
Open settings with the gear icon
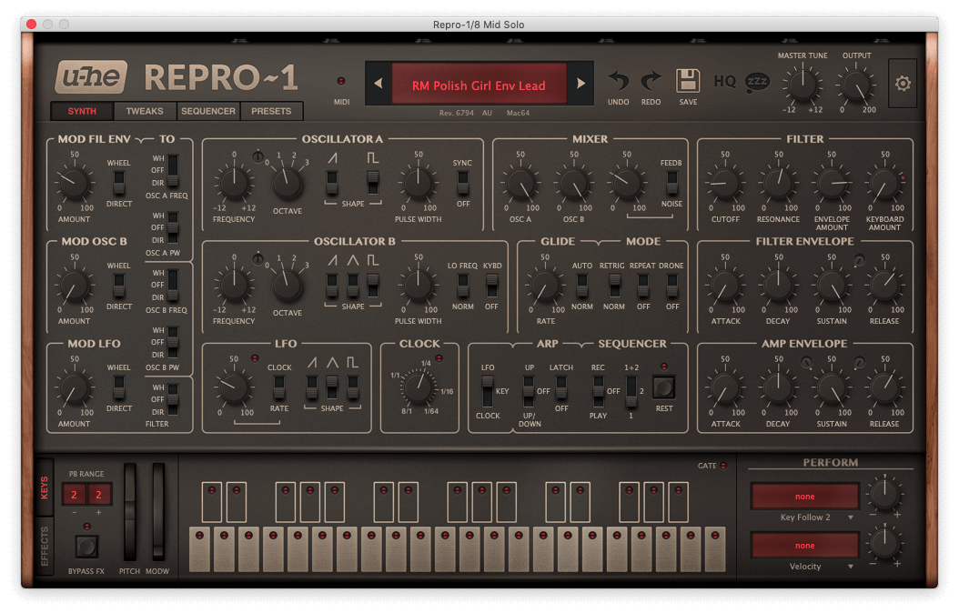(902, 84)
